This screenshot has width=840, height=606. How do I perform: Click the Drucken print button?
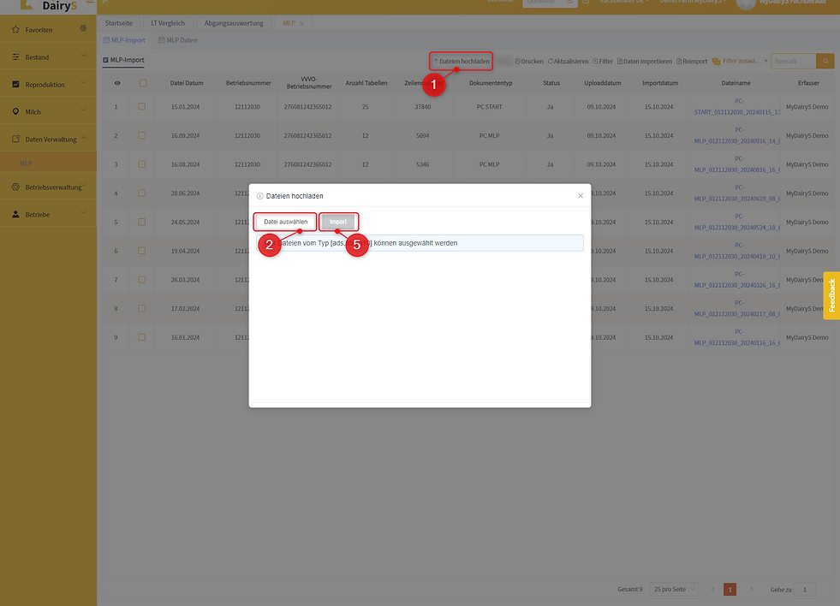(529, 61)
